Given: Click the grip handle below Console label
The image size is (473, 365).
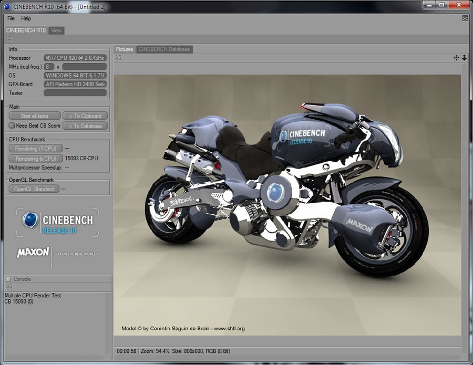Looking at the screenshot, I should point(9,287).
